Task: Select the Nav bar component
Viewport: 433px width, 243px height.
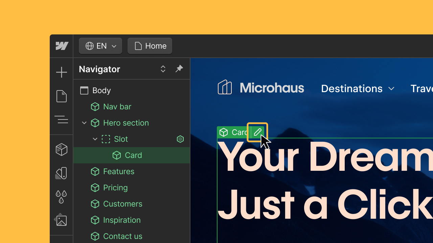Action: pos(132,107)
